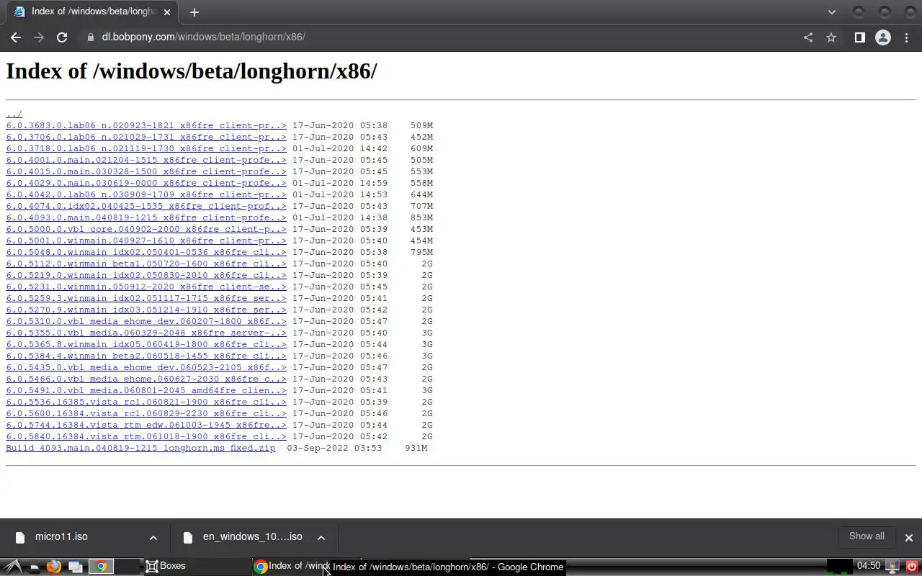This screenshot has width=922, height=576.
Task: Open link 6.0.4074.0.idx02.040425-1535
Action: point(146,206)
